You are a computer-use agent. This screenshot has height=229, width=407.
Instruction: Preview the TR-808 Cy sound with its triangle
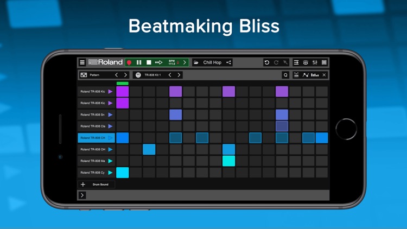point(110,173)
